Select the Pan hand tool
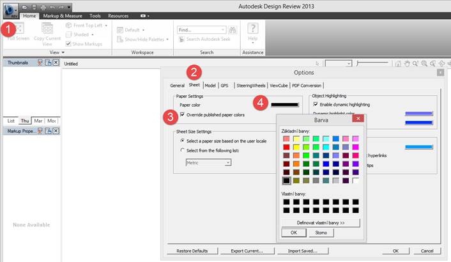Image resolution: width=451 pixels, height=262 pixels. click(406, 64)
